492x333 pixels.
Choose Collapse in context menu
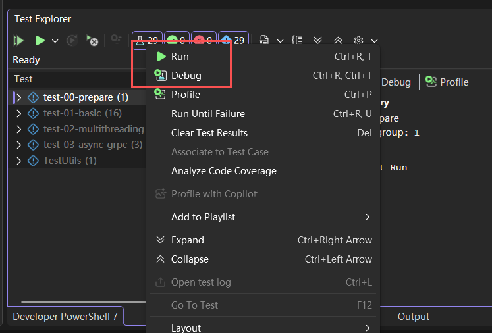pyautogui.click(x=263, y=259)
